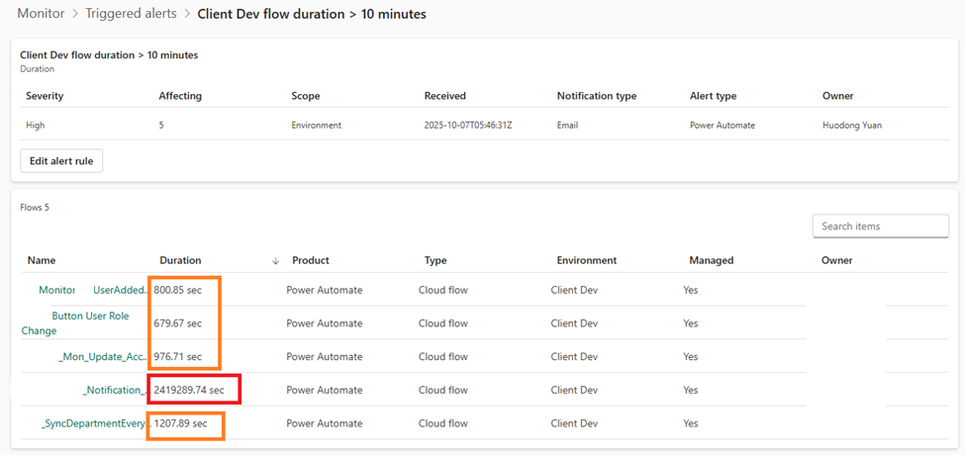This screenshot has height=455, width=965.
Task: Open the _Notification_ flow link
Action: click(x=116, y=391)
